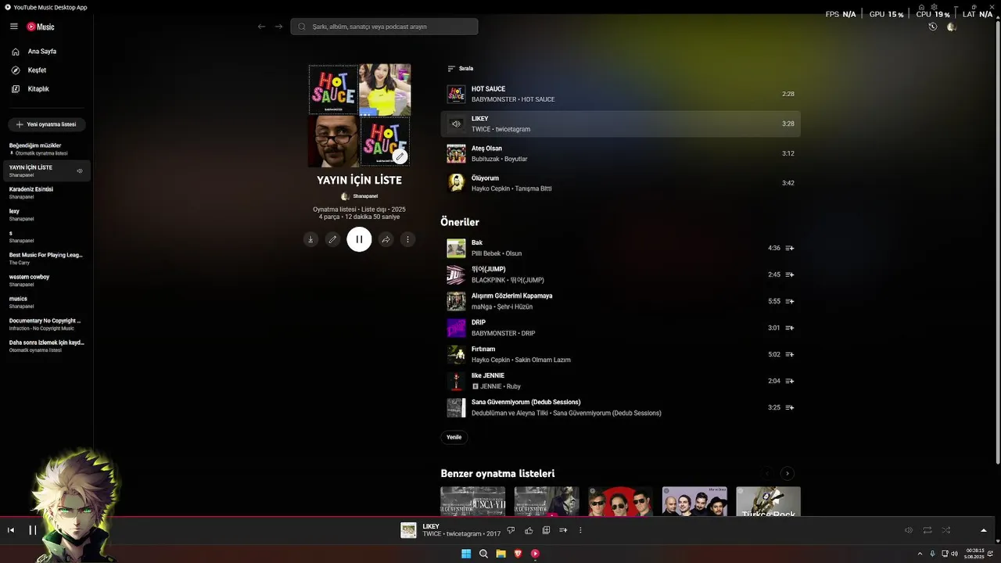The width and height of the screenshot is (1001, 563).
Task: Open Karadeniz Esintisi playlist in sidebar
Action: click(x=45, y=192)
